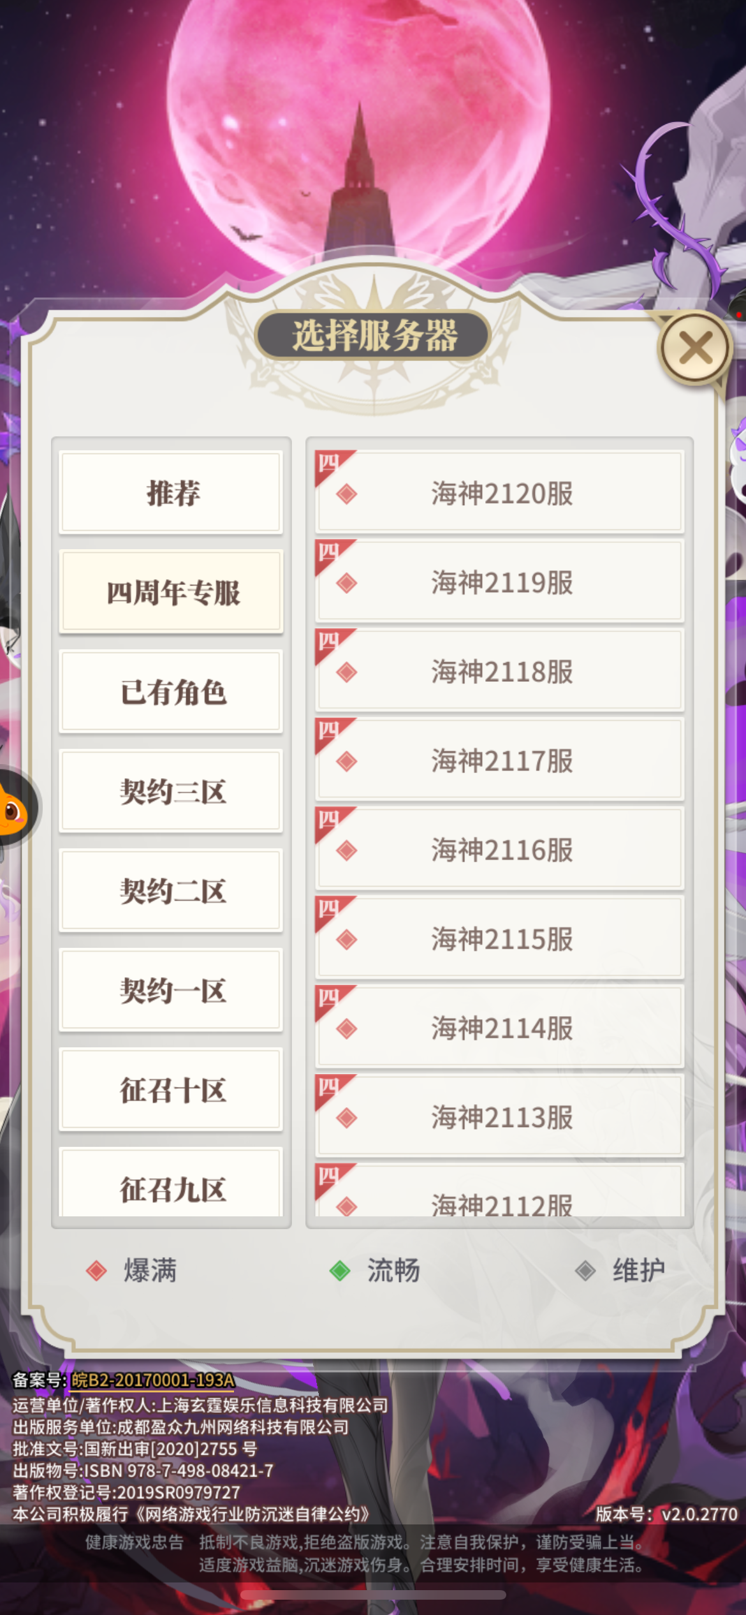Open the 征召十区 category

click(171, 1090)
